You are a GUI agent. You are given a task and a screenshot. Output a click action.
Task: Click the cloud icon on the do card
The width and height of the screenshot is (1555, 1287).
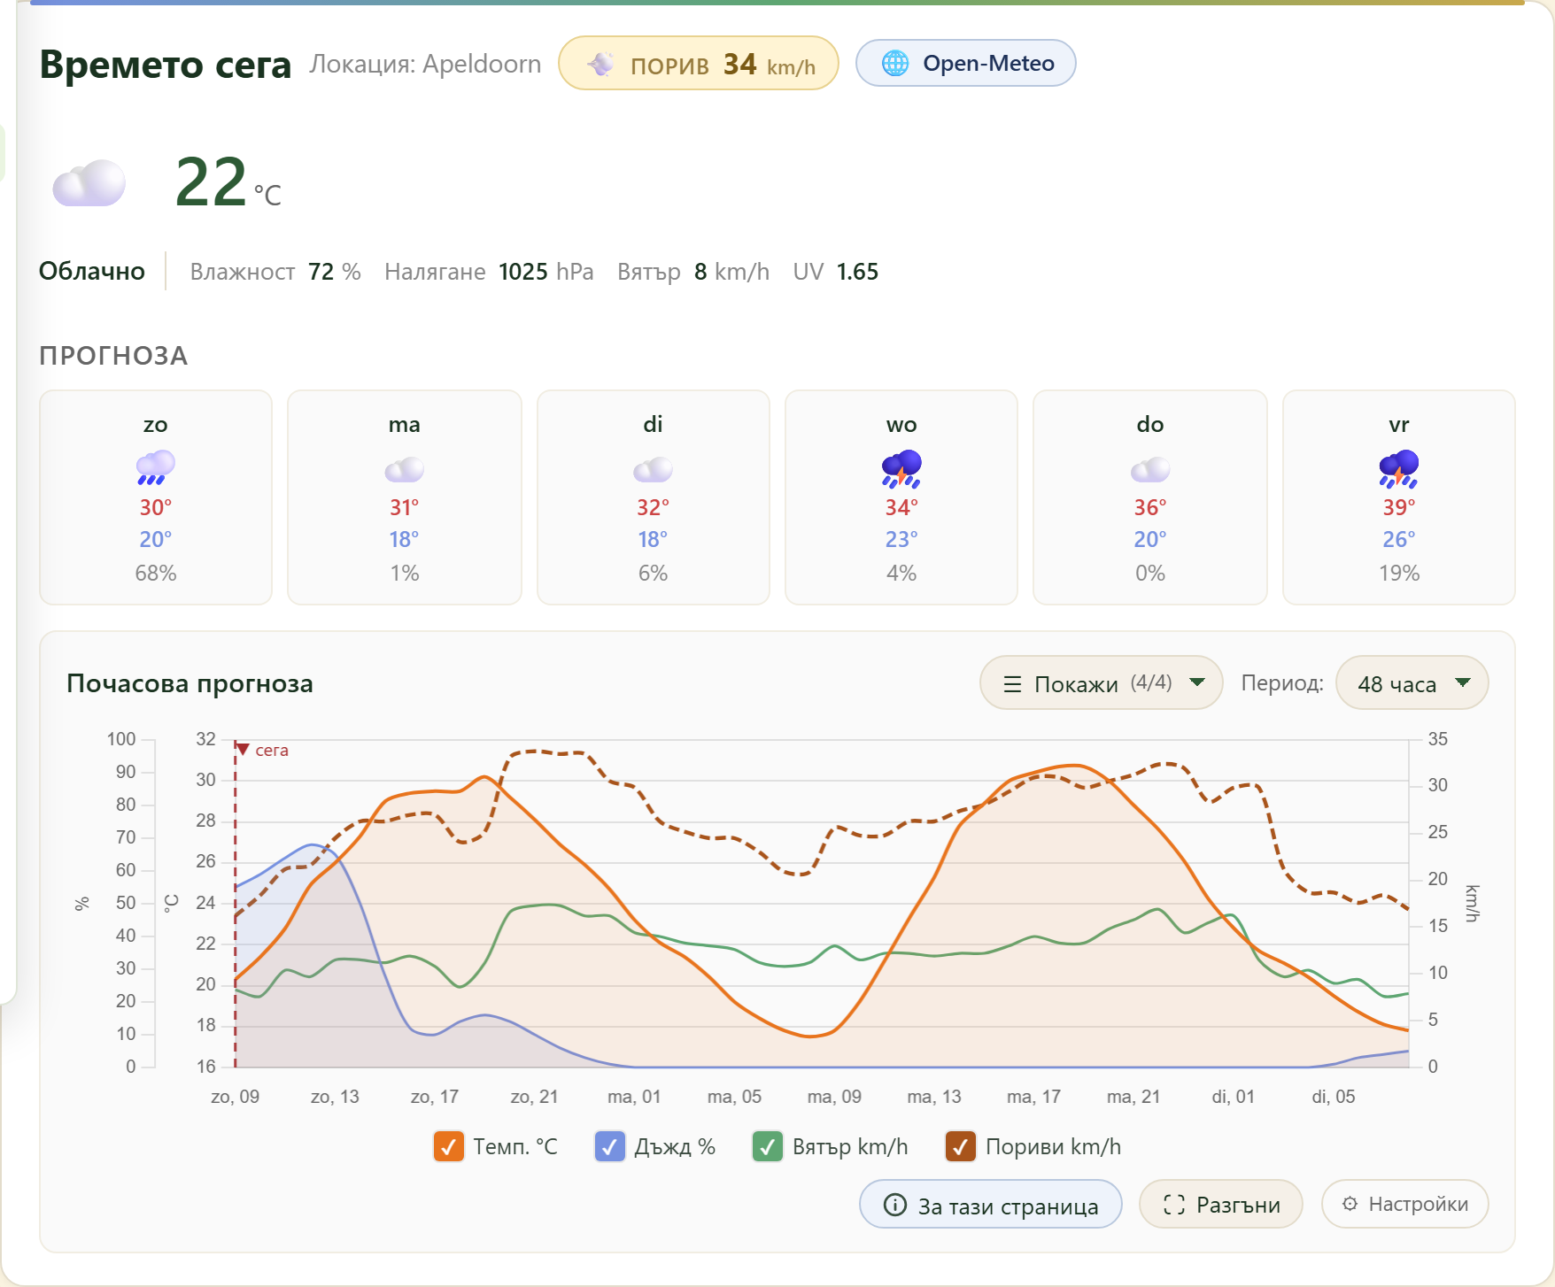[1150, 469]
